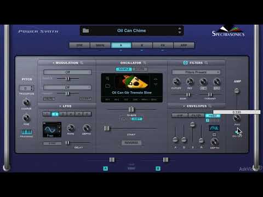Select the highlighted LFO 2 button
This screenshot has height=197, width=263.
point(55,114)
